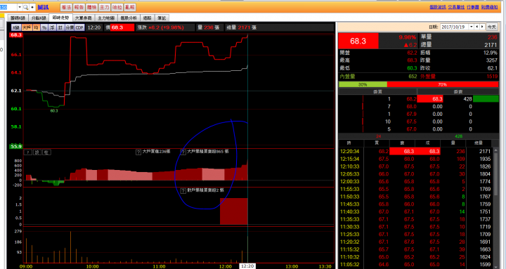Click the date field 2017/10/19
This screenshot has height=269, width=506.
pyautogui.click(x=455, y=27)
